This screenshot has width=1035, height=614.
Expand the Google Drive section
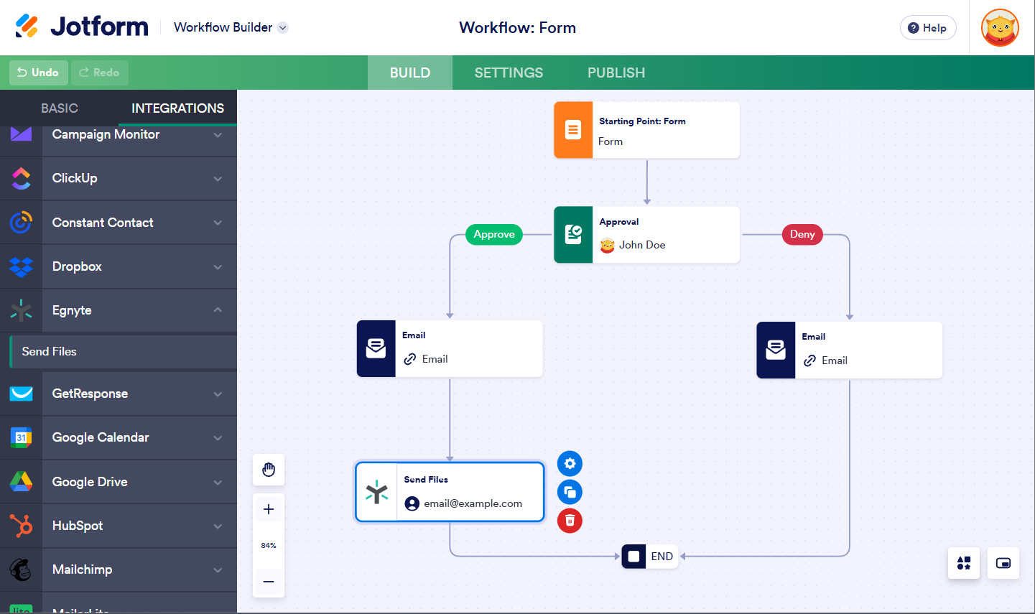[x=218, y=482]
